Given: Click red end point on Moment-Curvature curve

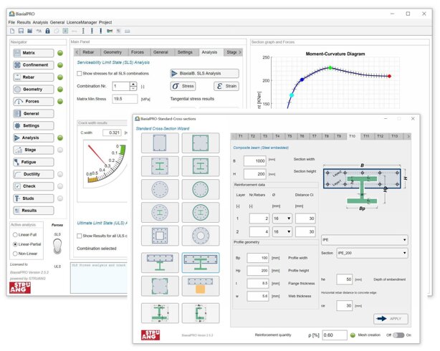Looking at the screenshot, I should 390,76.
